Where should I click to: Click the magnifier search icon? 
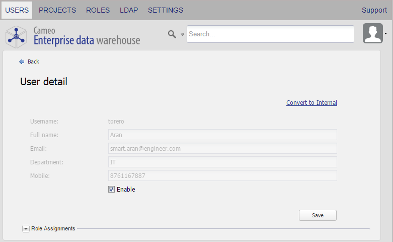[x=172, y=34]
